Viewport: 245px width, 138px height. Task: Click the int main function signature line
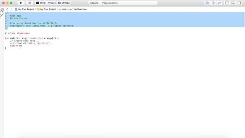point(32,38)
